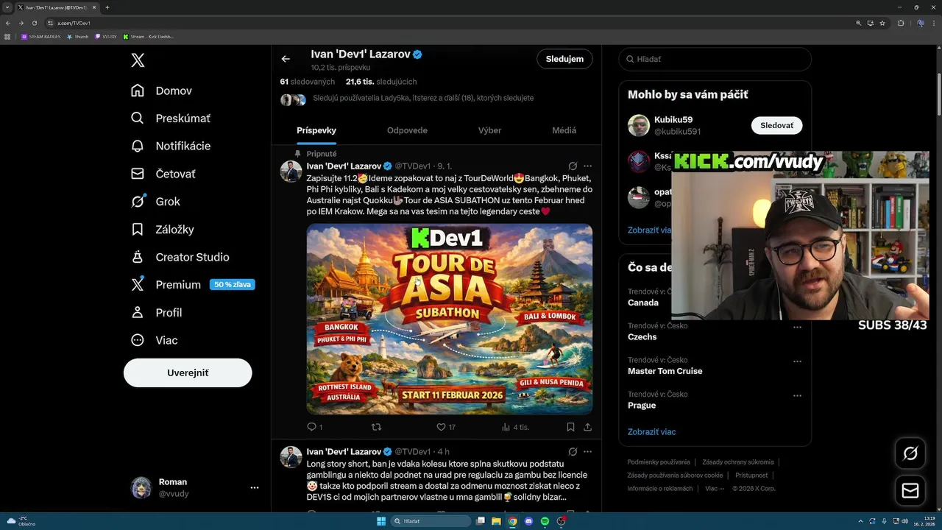
Task: Expand Chrome tab search dropdown
Action: click(7, 7)
